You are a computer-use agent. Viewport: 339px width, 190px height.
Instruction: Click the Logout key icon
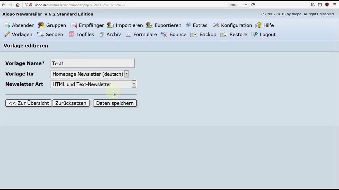[x=254, y=34]
